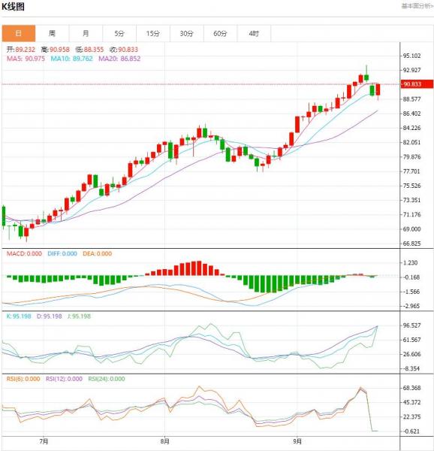This screenshot has height=451, width=434.
Task: Click the MA5: 90.975 legend label
Action: coord(26,59)
